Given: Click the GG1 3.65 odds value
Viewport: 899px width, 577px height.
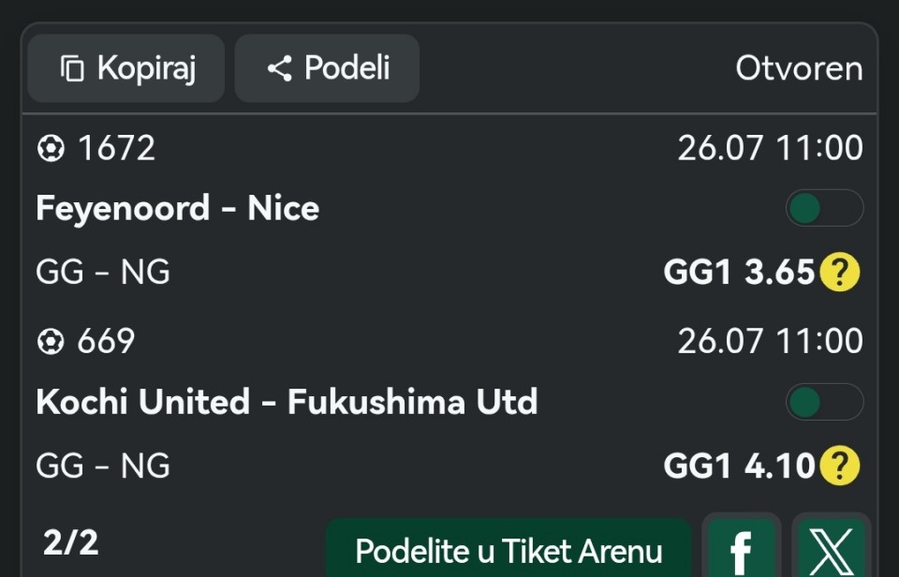Looking at the screenshot, I should tap(739, 272).
